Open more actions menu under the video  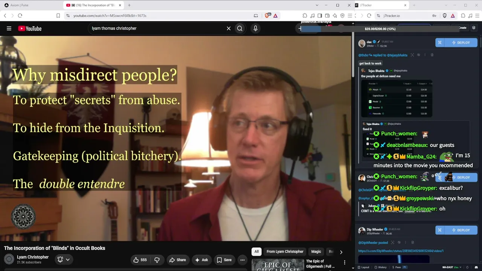coord(243,260)
